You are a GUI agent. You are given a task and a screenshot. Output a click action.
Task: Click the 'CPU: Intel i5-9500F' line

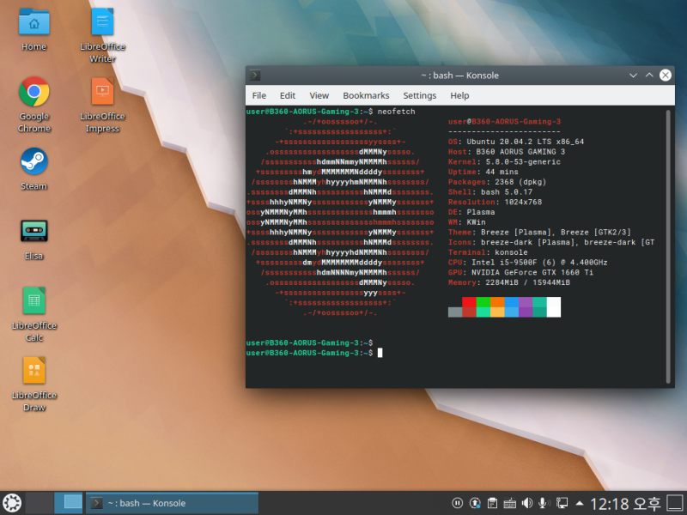527,263
